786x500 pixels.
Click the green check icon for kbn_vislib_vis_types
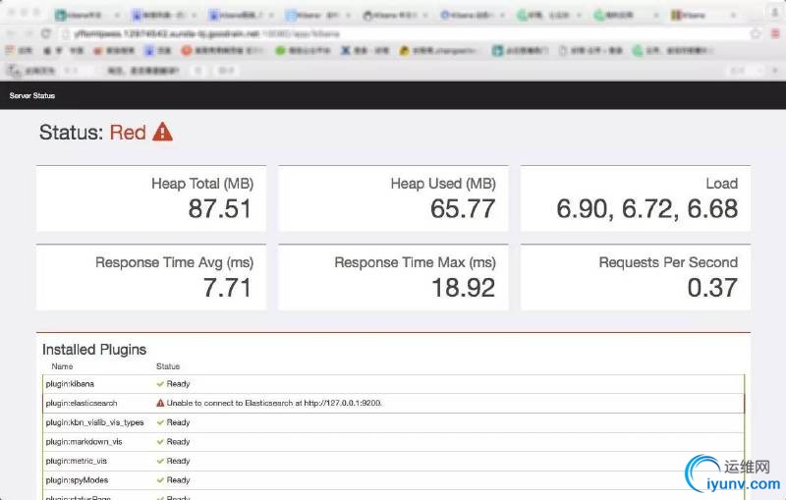(x=160, y=422)
